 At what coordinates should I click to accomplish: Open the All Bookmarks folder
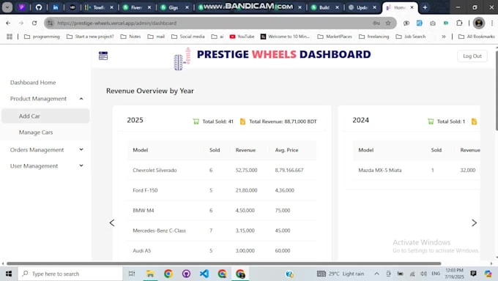pyautogui.click(x=477, y=37)
